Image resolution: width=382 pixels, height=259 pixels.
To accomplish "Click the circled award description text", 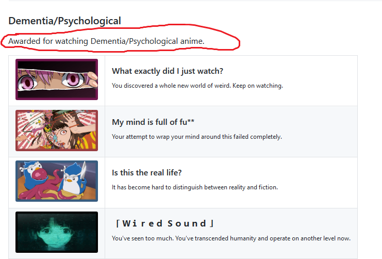I will [x=106, y=41].
